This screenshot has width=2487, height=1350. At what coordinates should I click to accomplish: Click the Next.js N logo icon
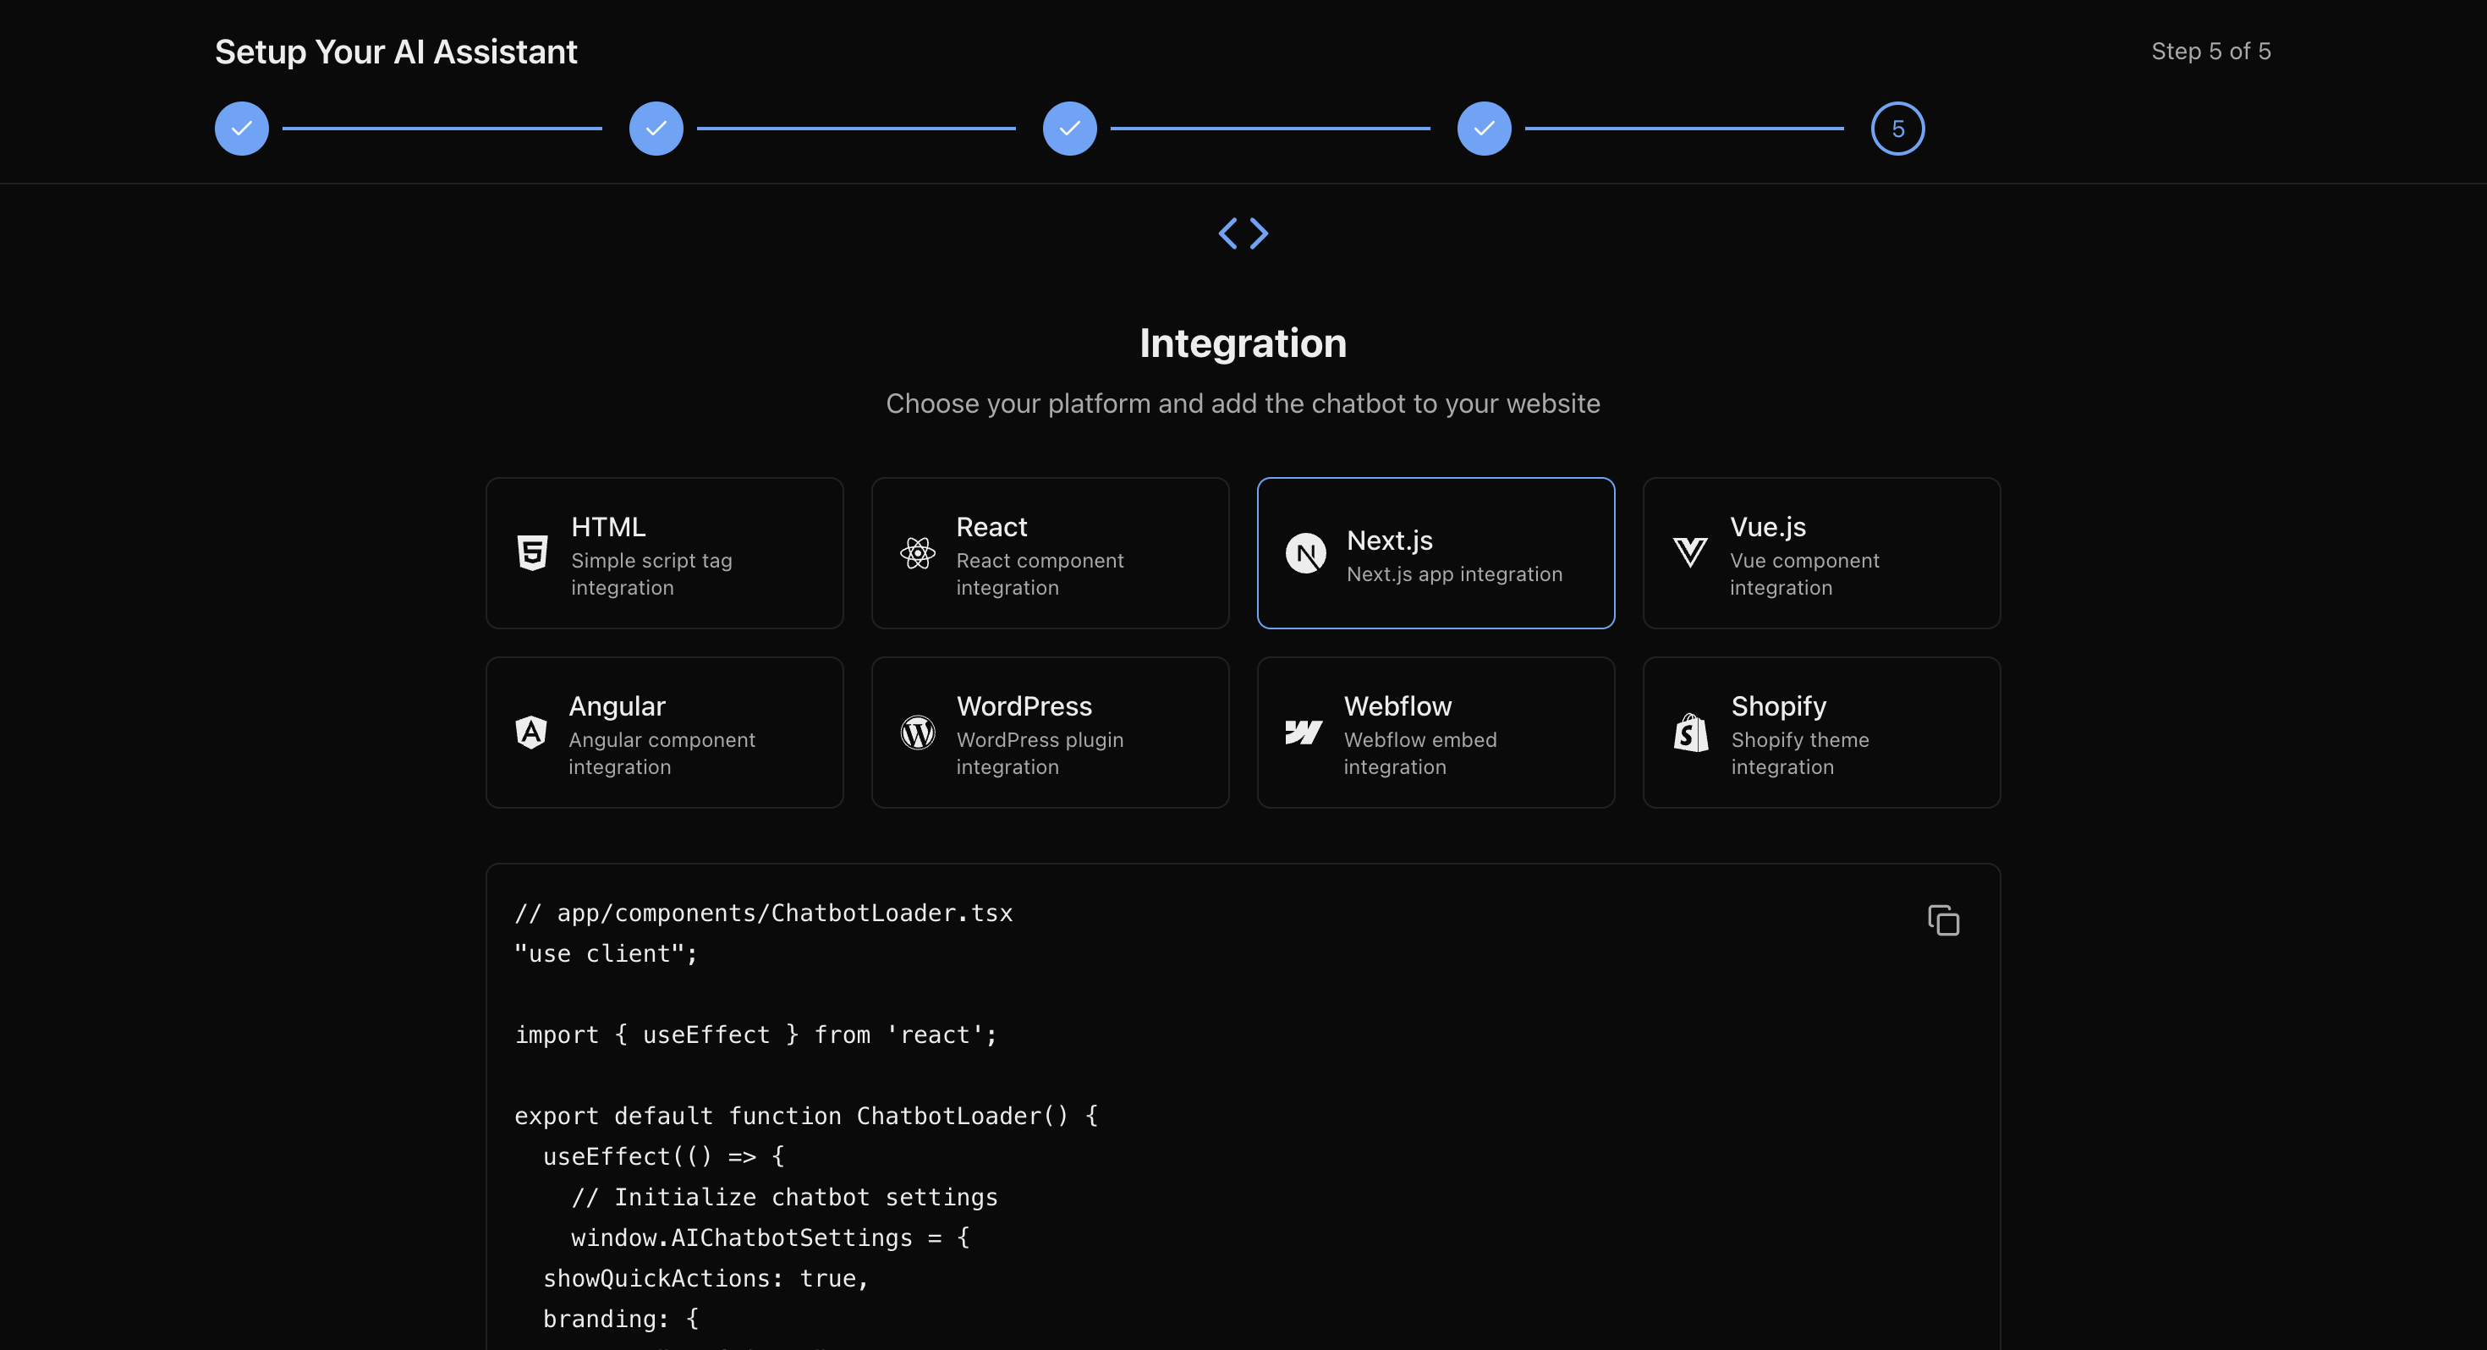[x=1305, y=553]
